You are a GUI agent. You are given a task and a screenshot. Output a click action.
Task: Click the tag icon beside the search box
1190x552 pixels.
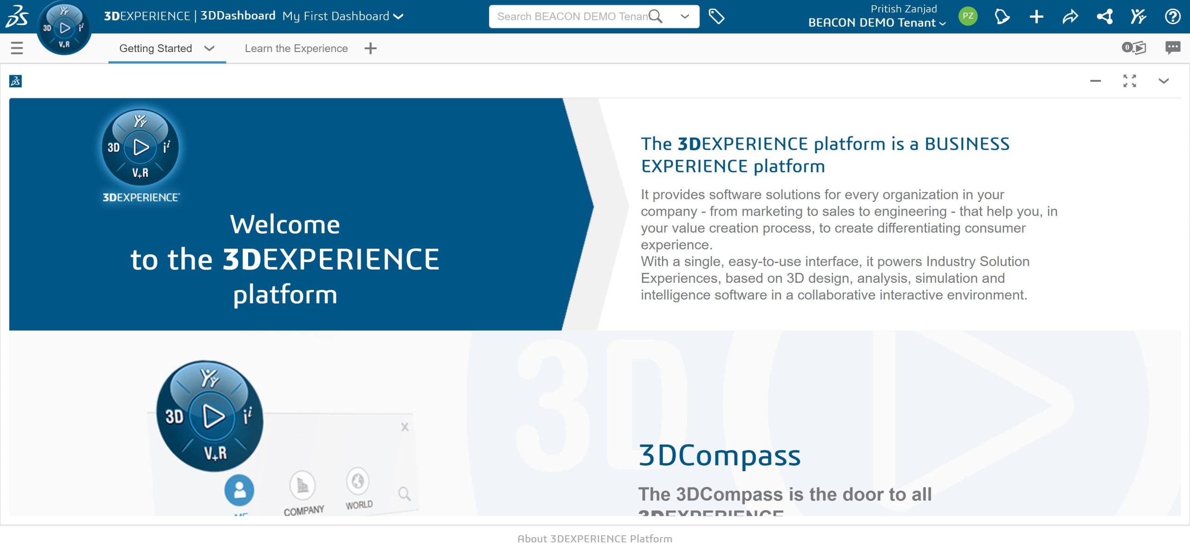(716, 17)
